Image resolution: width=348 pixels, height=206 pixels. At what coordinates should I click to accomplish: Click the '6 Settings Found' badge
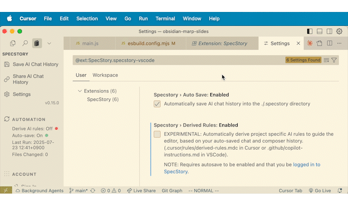coord(303,60)
